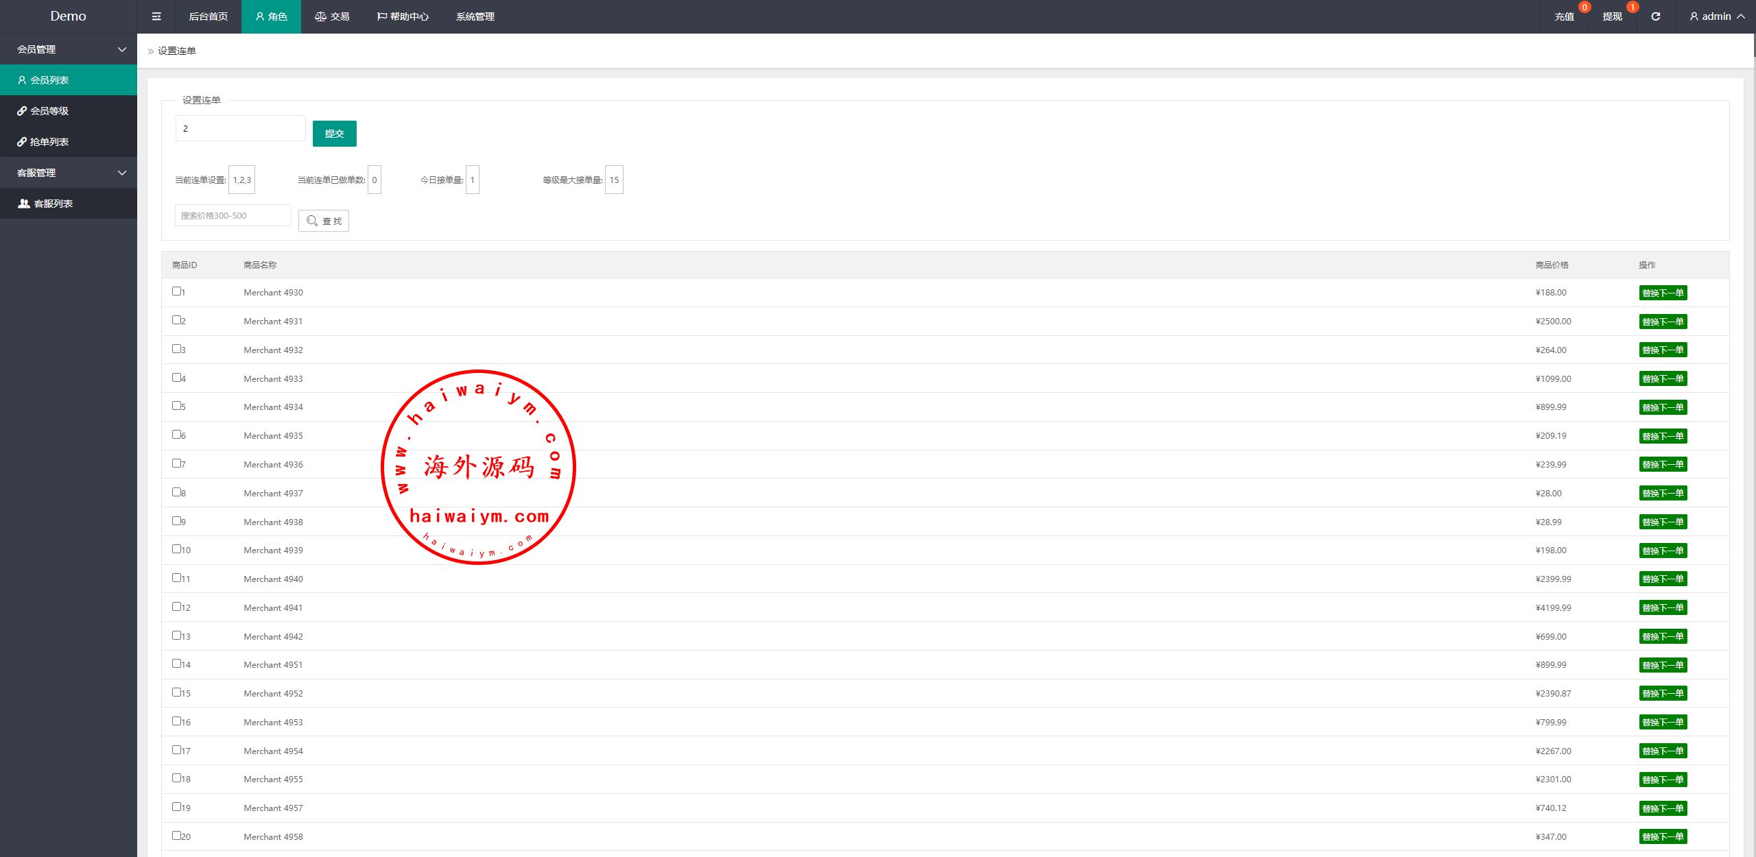Click the refresh icon in top bar
1756x857 pixels.
pos(1655,16)
